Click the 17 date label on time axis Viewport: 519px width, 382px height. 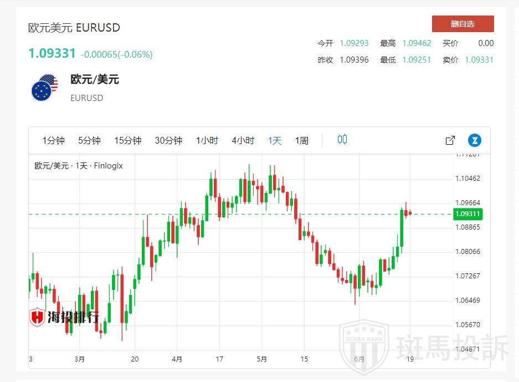(x=219, y=359)
